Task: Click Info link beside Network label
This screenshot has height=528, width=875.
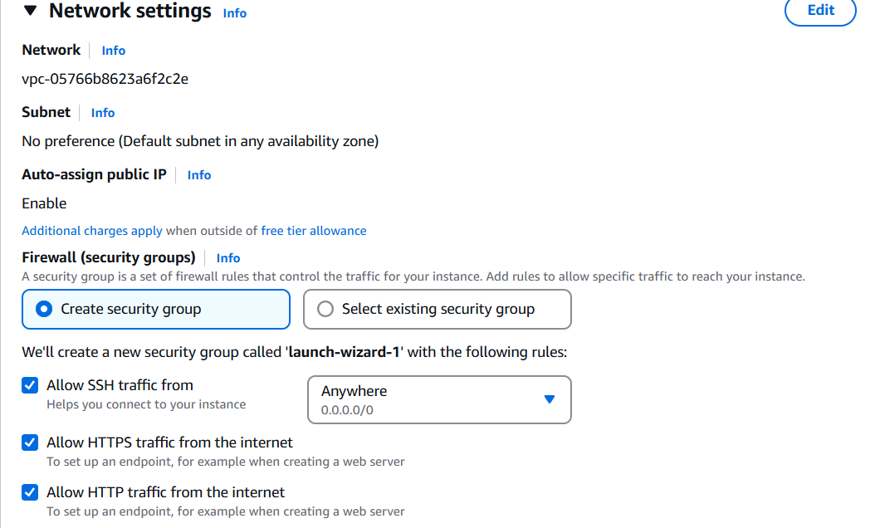Action: coord(114,51)
